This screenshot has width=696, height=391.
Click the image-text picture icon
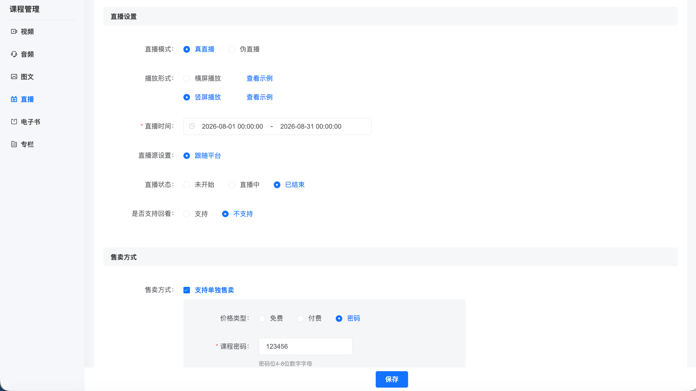(x=14, y=77)
